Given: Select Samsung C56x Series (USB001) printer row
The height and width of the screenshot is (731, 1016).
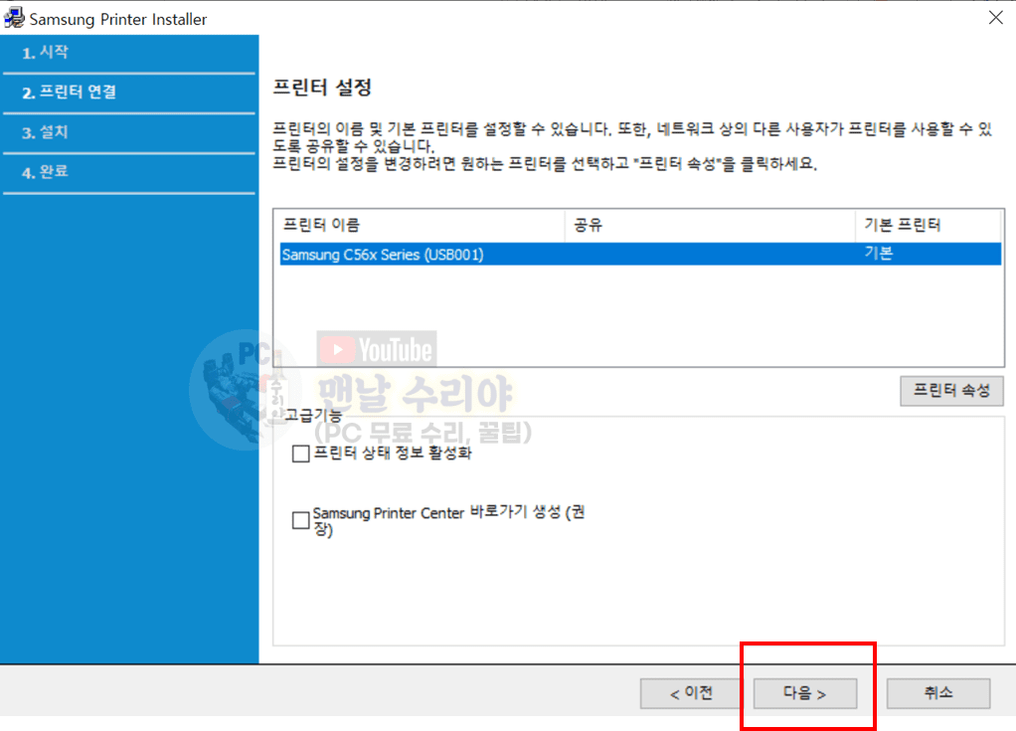Looking at the screenshot, I should coord(640,254).
